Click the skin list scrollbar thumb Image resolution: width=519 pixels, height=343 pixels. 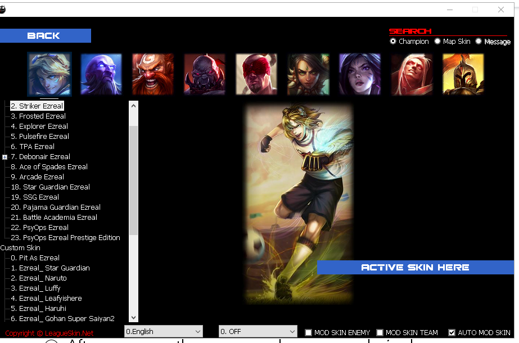pyautogui.click(x=133, y=180)
